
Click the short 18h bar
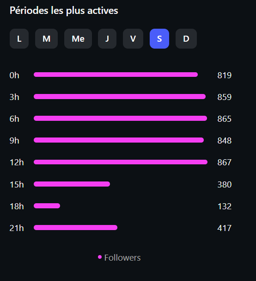tap(47, 206)
